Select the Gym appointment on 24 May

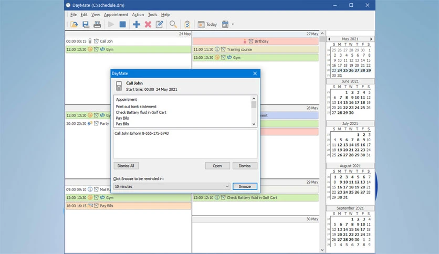click(128, 49)
